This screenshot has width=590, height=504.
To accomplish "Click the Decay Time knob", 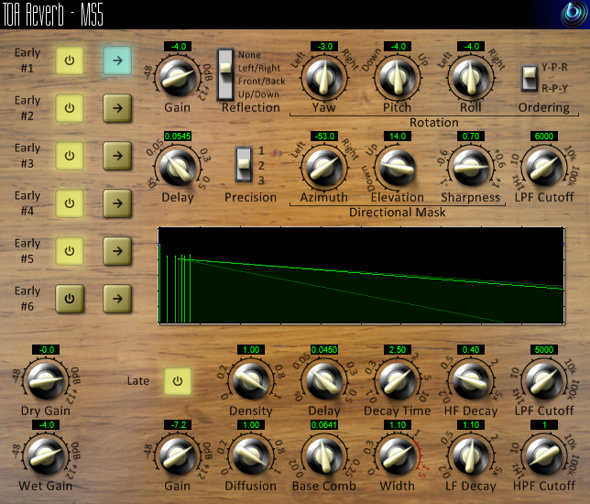I will pos(398,381).
